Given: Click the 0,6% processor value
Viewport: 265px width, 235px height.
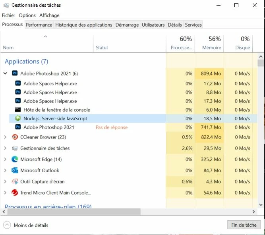Looking at the screenshot, I should pyautogui.click(x=187, y=182).
